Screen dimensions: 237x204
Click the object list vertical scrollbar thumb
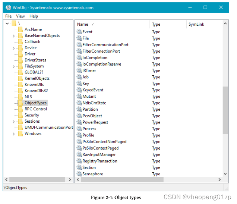[x=225, y=110]
